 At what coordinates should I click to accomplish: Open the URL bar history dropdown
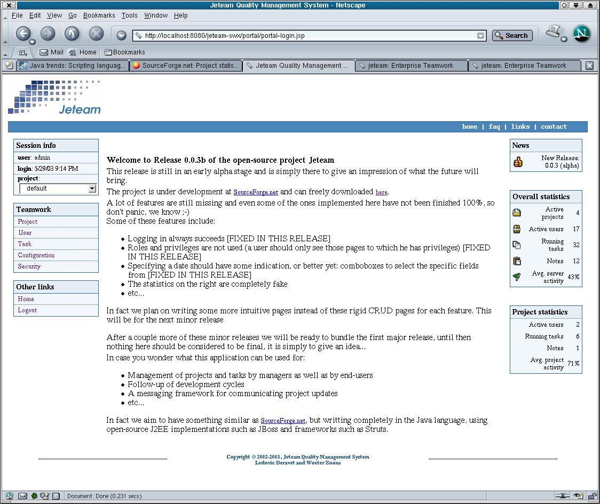tap(480, 36)
